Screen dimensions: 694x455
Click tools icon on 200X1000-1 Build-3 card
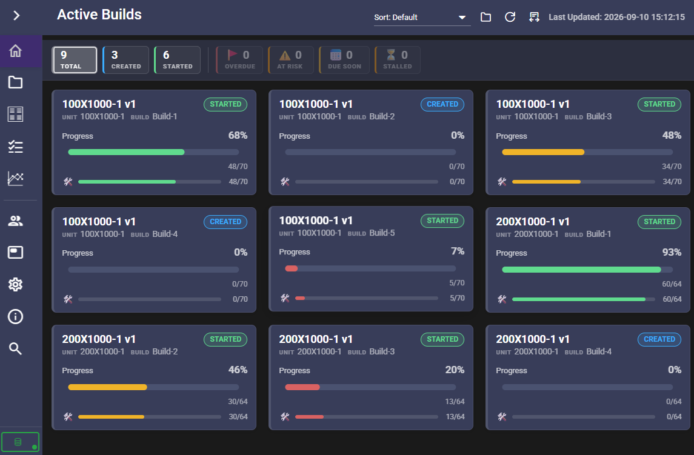[x=285, y=416]
